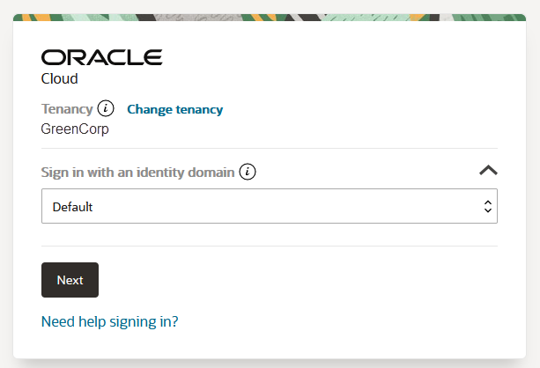Click the Oracle logo
This screenshot has height=368, width=540.
101,57
